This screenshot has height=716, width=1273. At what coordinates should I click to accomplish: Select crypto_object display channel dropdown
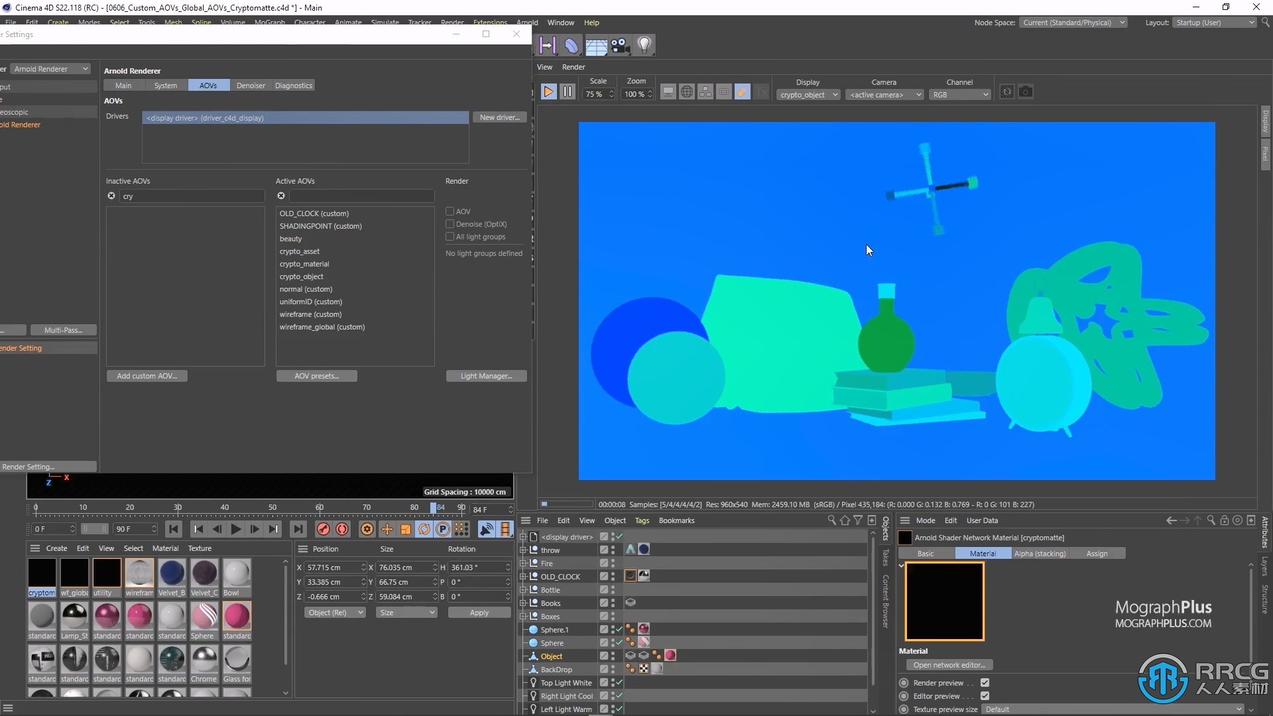click(806, 93)
